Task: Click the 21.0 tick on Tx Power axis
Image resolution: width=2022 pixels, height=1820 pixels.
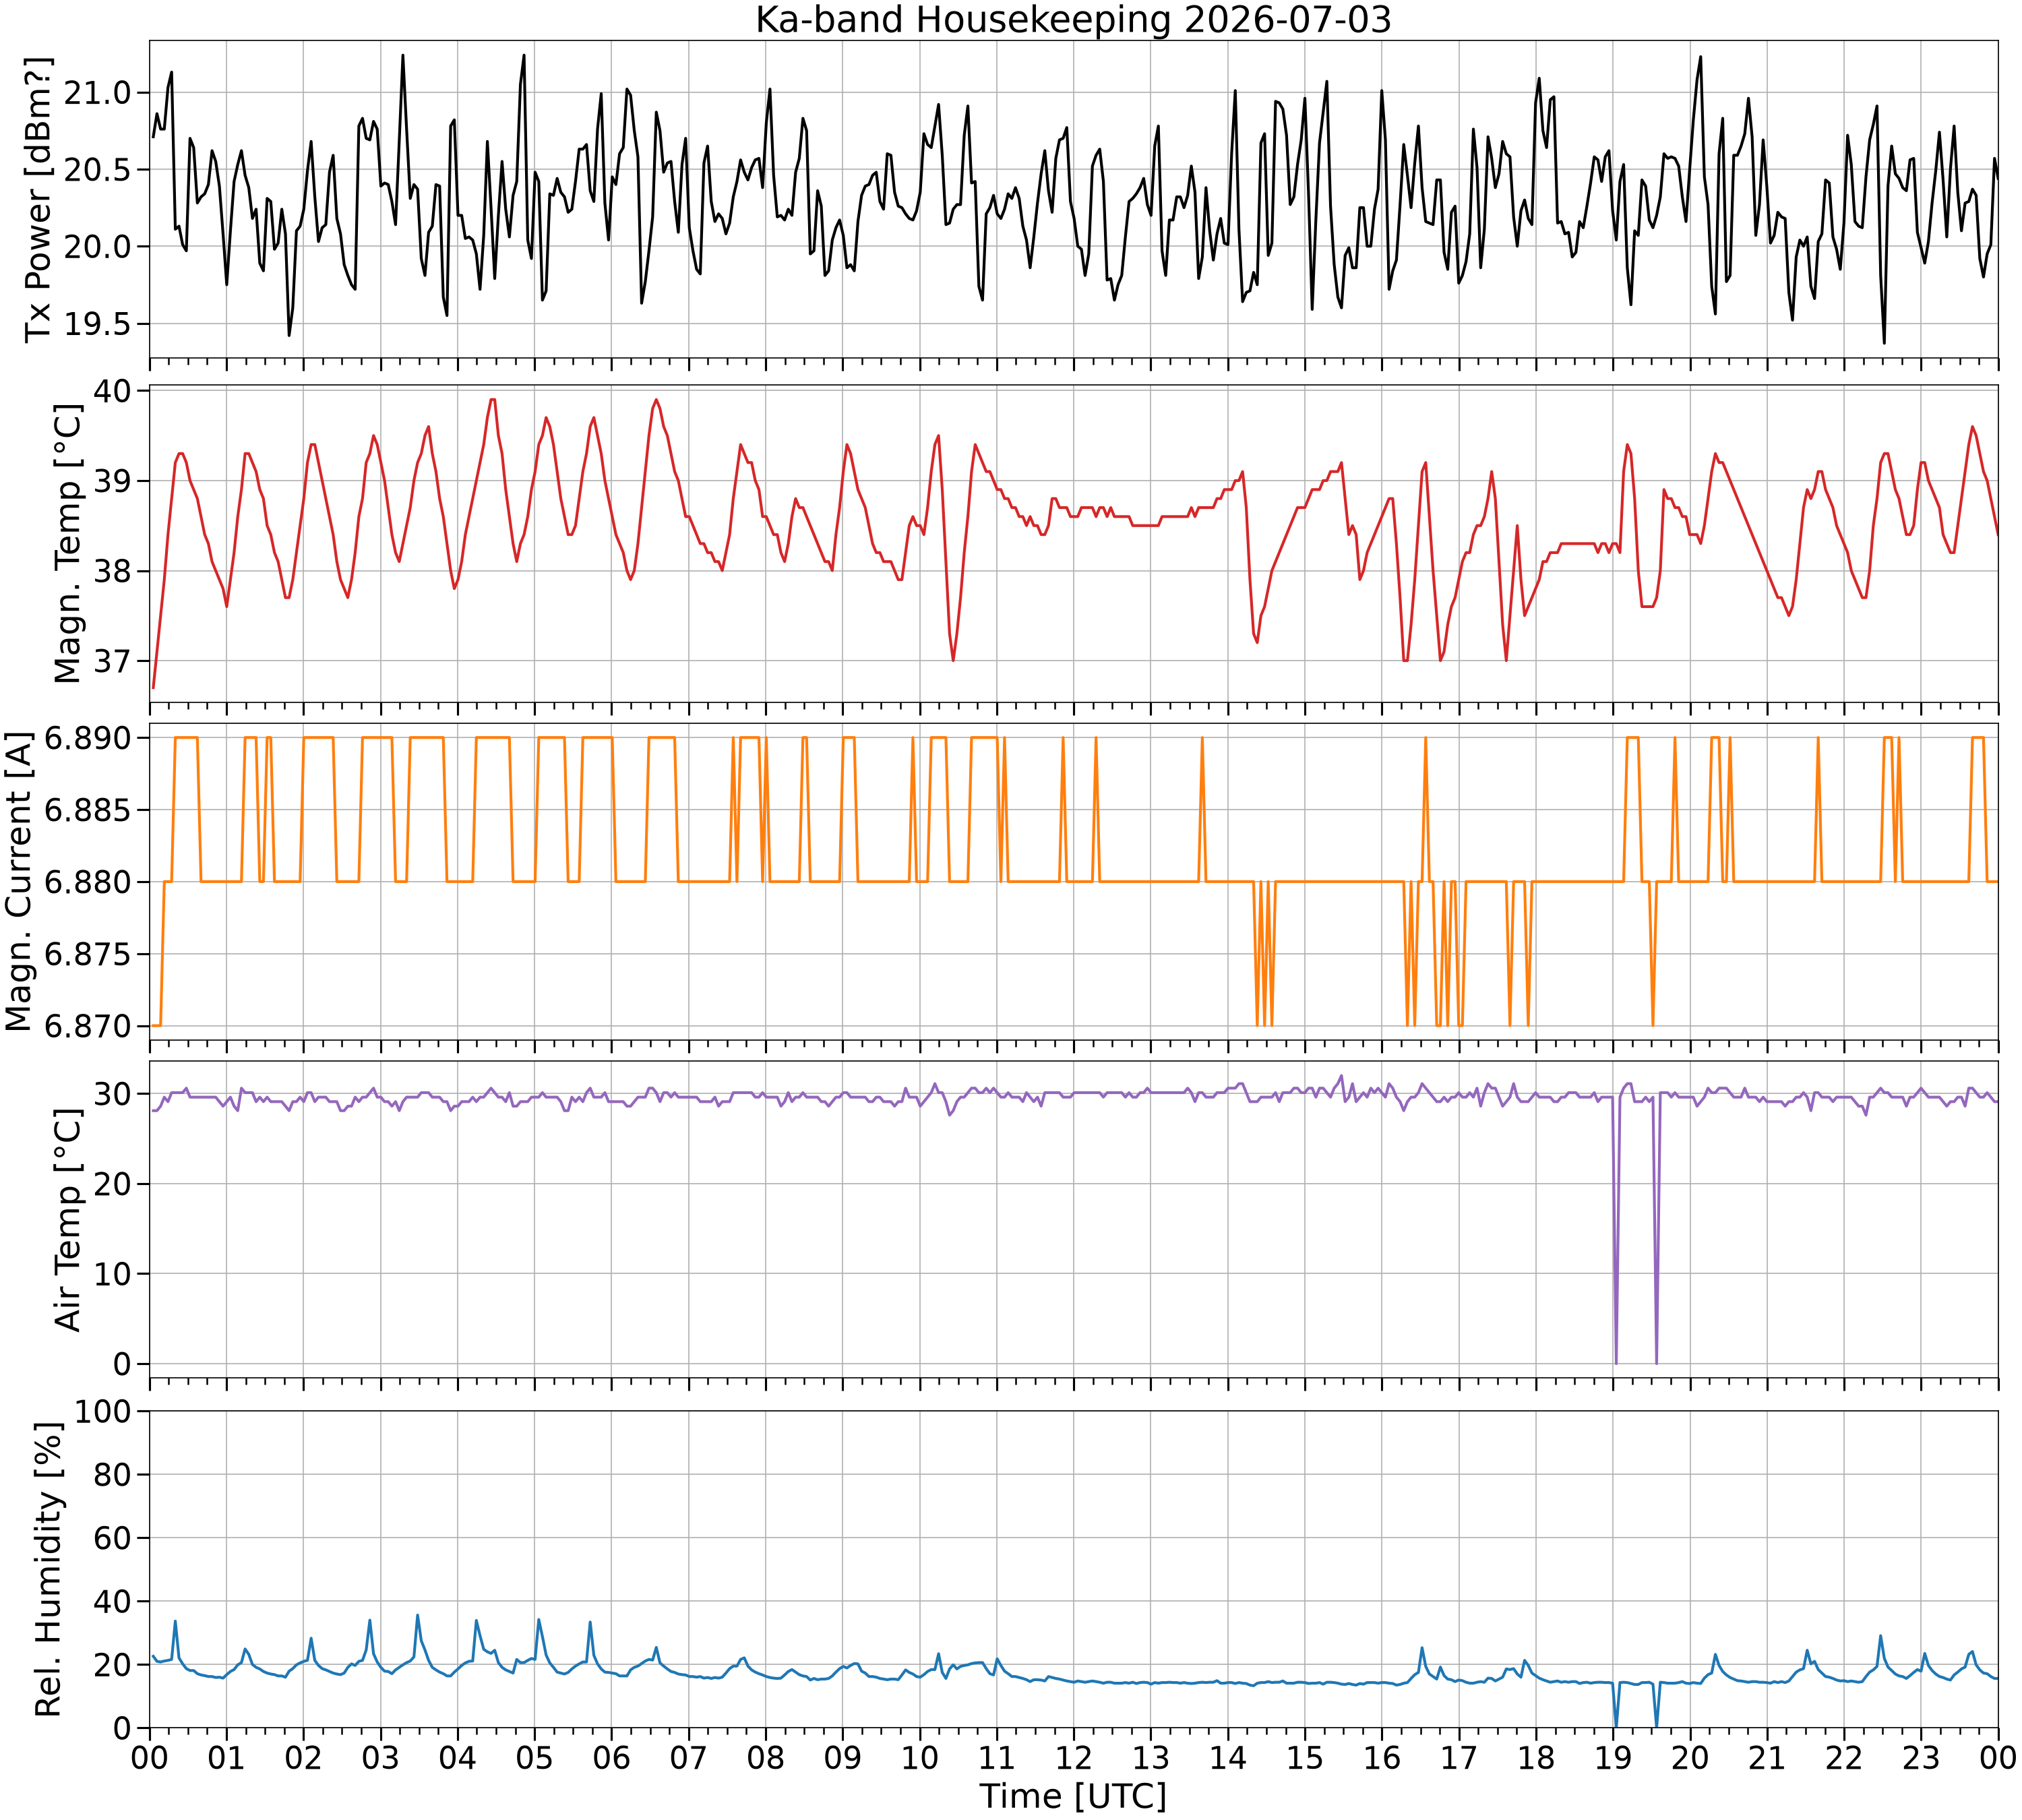Action: tap(98, 93)
